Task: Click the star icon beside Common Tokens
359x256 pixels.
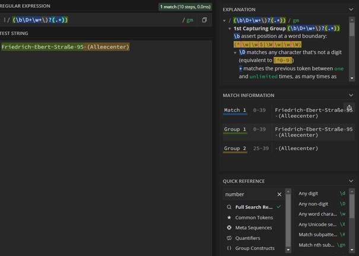Action: click(229, 217)
